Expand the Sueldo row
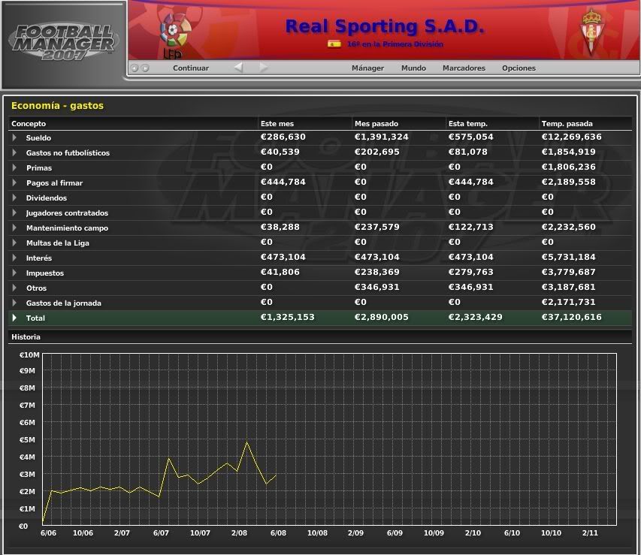Viewport: 641px width, 555px height. click(15, 137)
